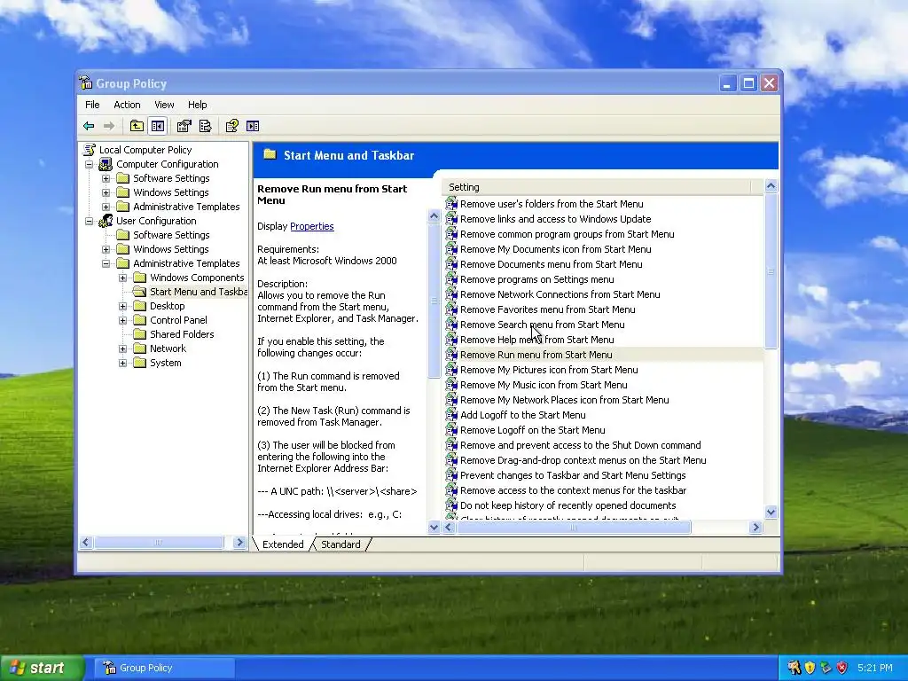
Task: Click the icon beside Prevent changes to Taskbar setting
Action: (451, 475)
